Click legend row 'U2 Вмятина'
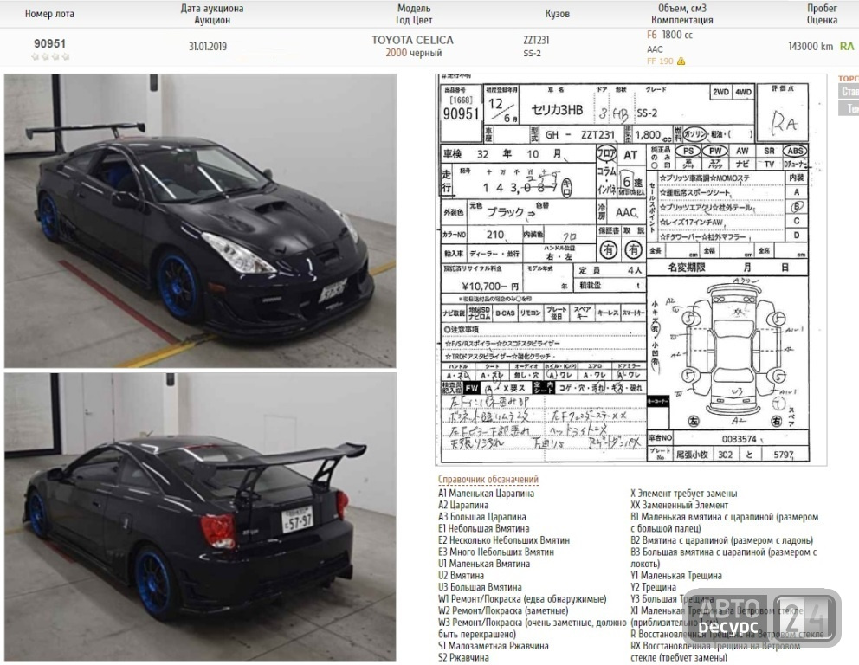Viewport: 859px width, 665px height. click(461, 575)
